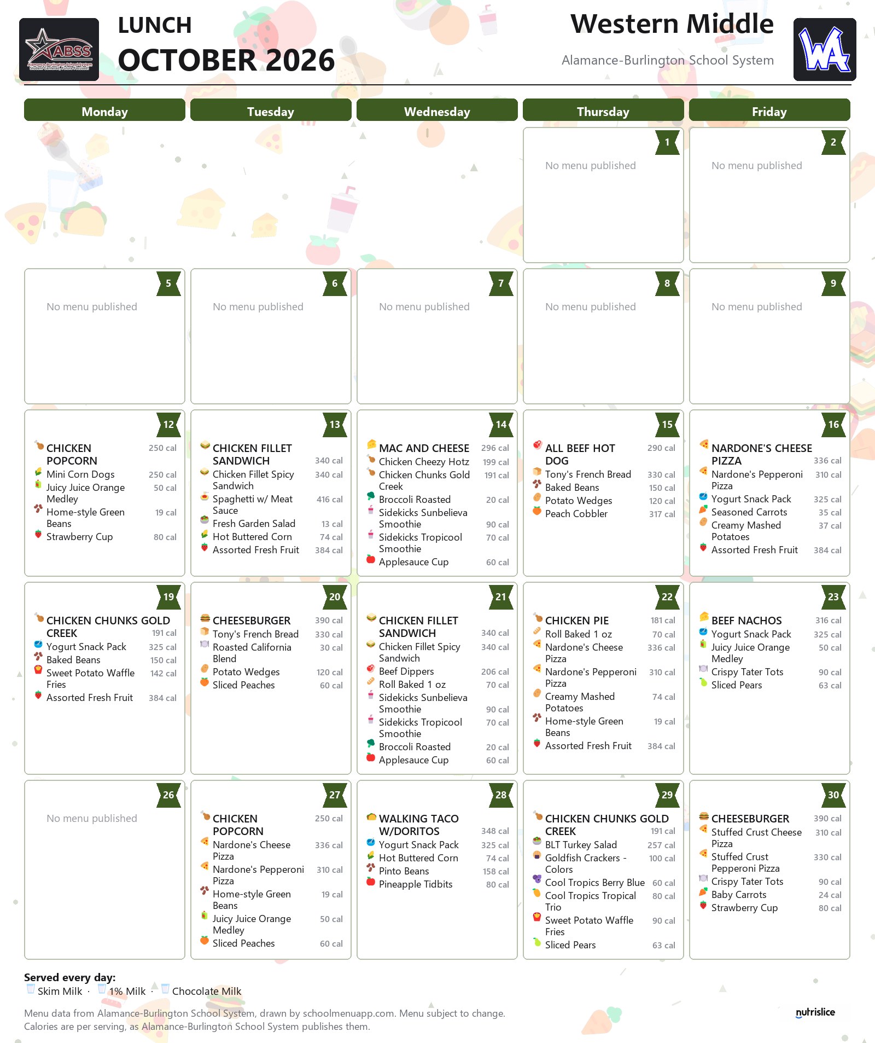The width and height of the screenshot is (875, 1043).
Task: Open the October 5 empty menu card
Action: (x=104, y=336)
